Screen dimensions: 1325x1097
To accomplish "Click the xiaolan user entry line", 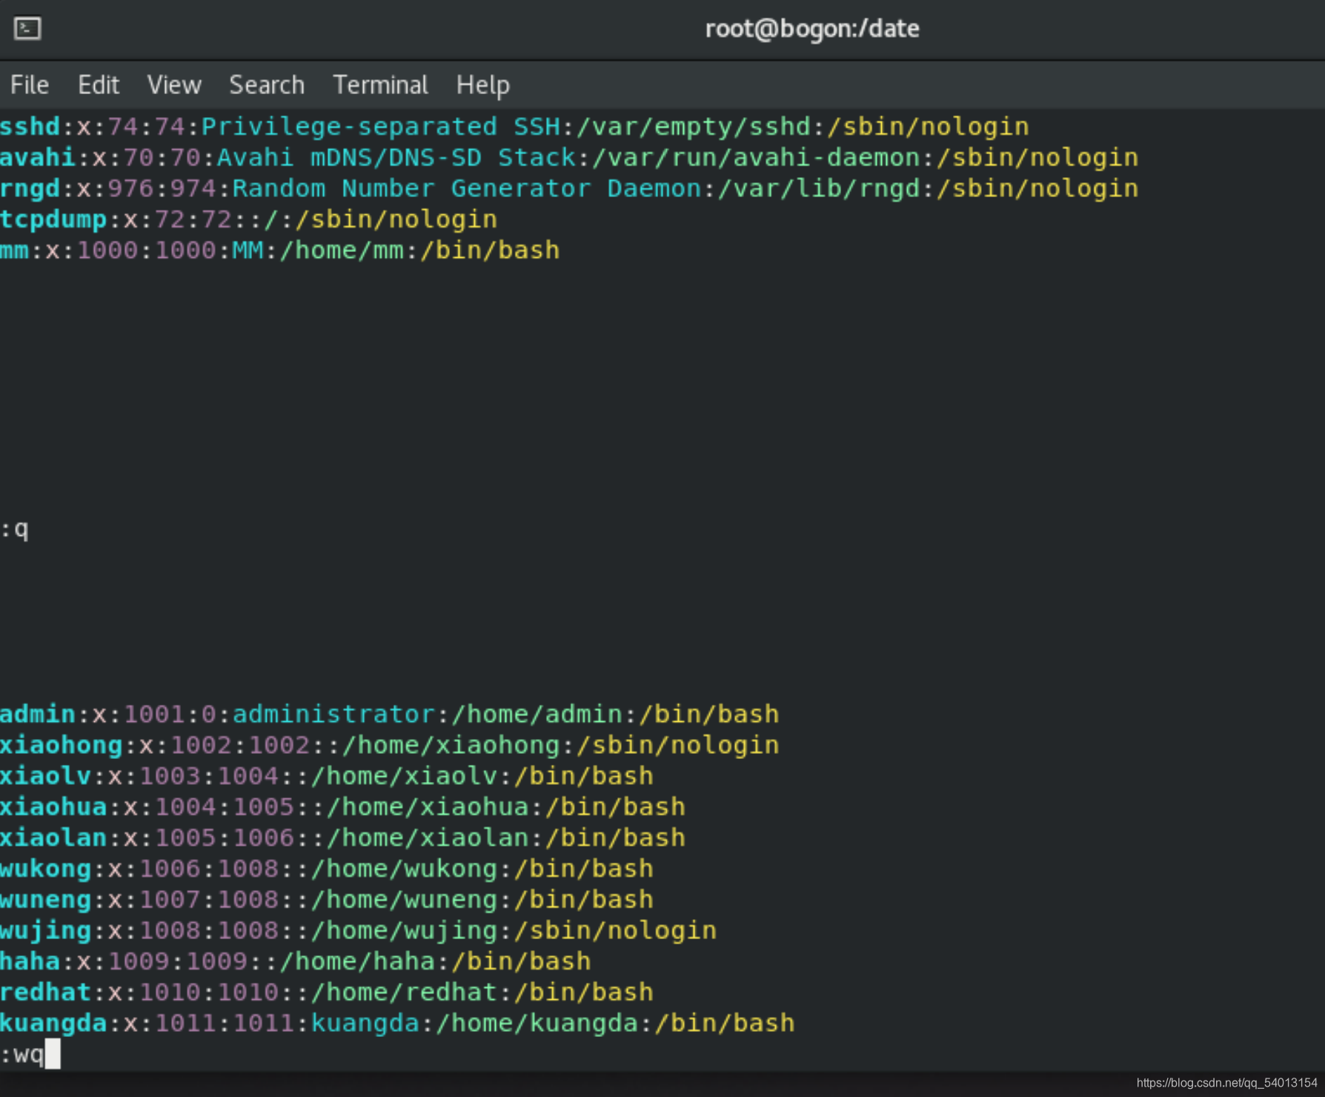I will pos(342,838).
